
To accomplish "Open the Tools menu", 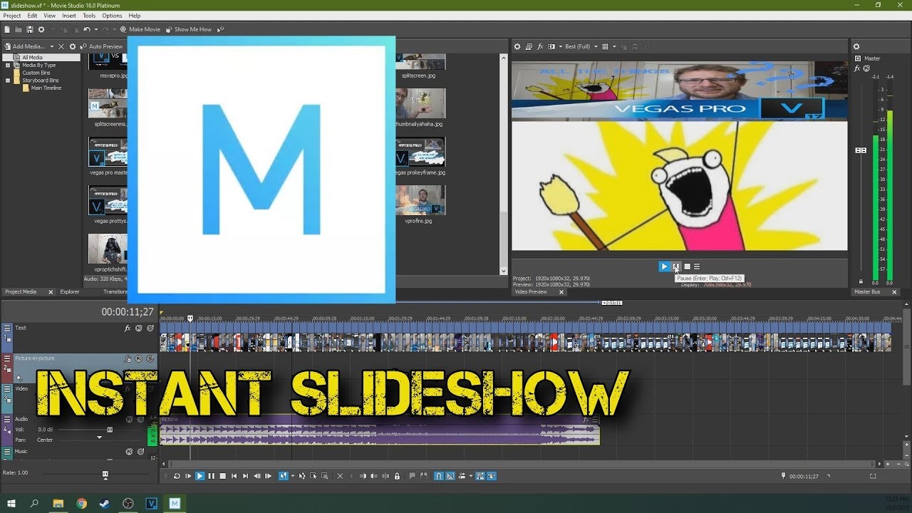I will coord(89,16).
